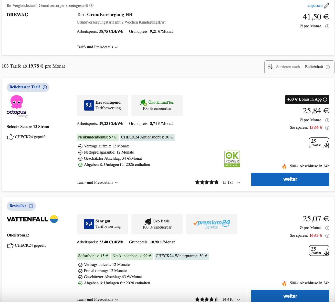Expand Octopus Tarif- und Preisdetails

tap(97, 182)
